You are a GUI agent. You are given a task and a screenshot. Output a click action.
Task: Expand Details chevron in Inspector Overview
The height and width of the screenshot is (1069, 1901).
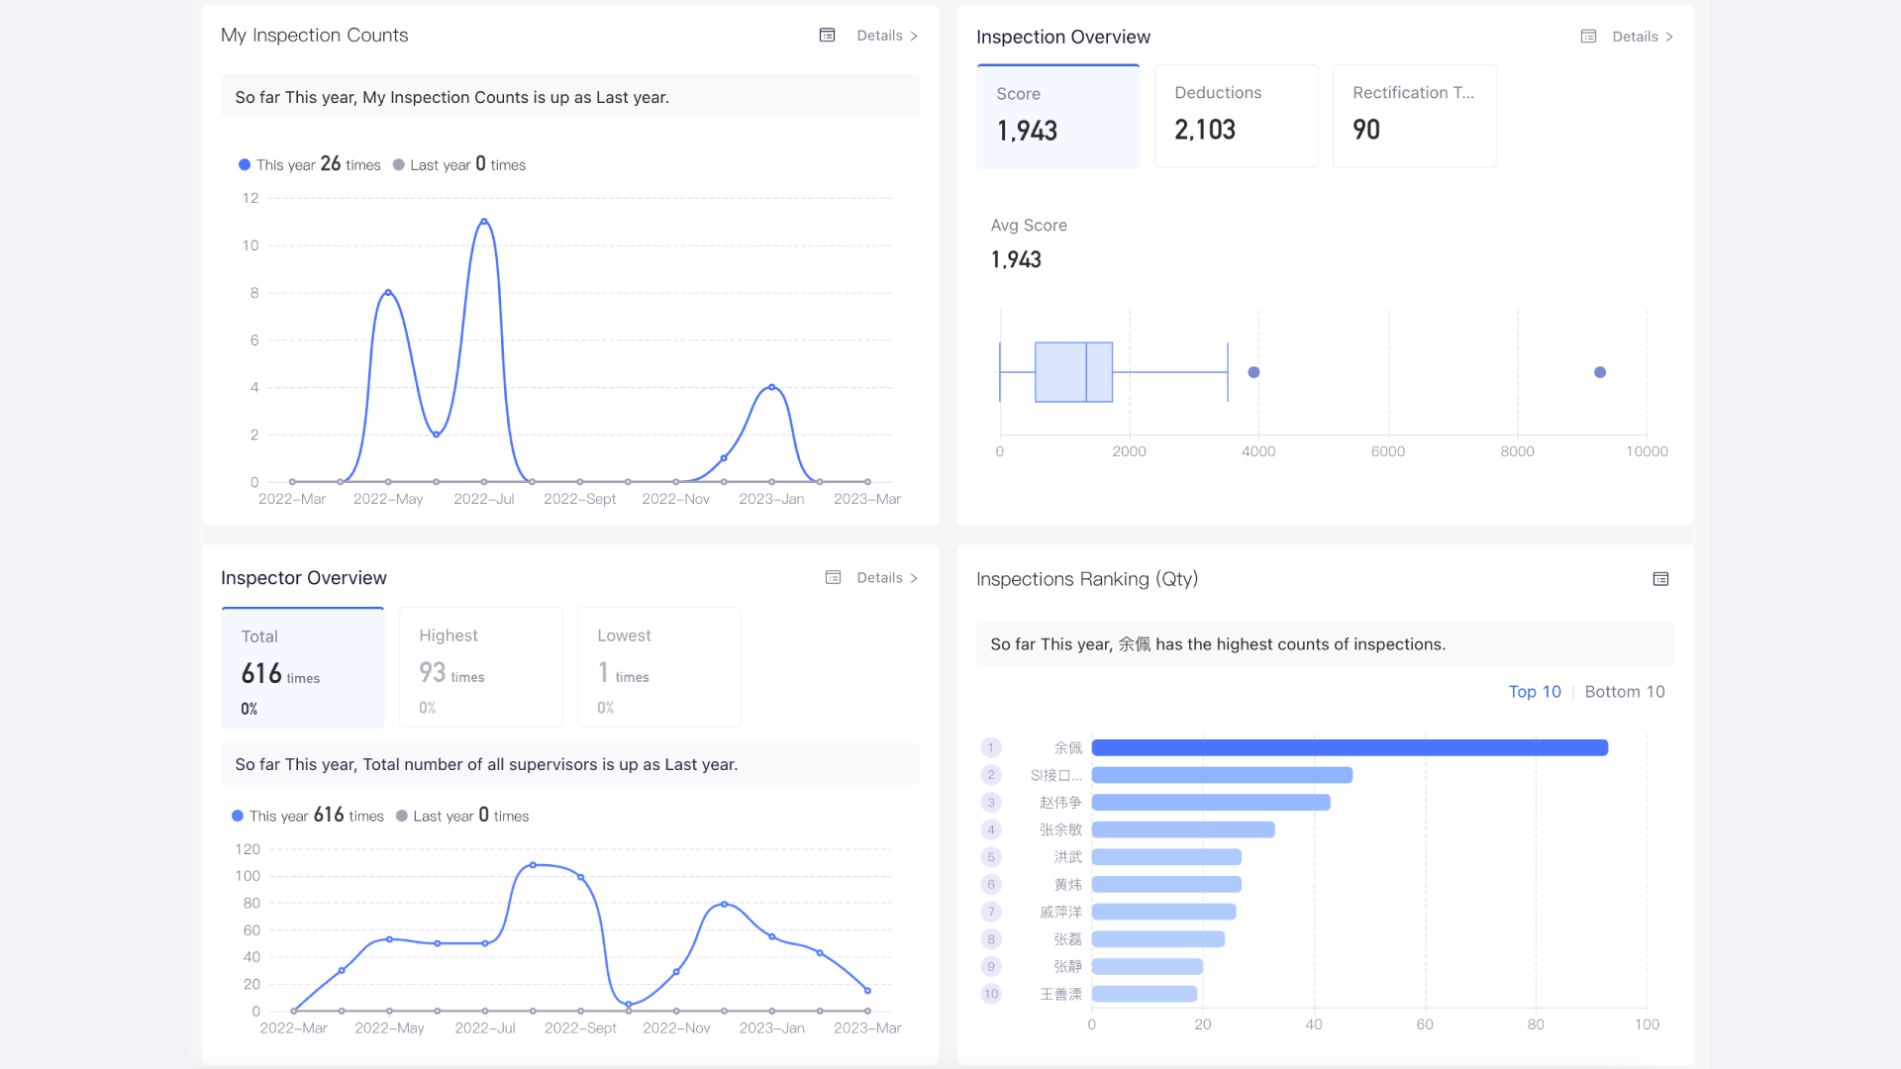(x=913, y=578)
